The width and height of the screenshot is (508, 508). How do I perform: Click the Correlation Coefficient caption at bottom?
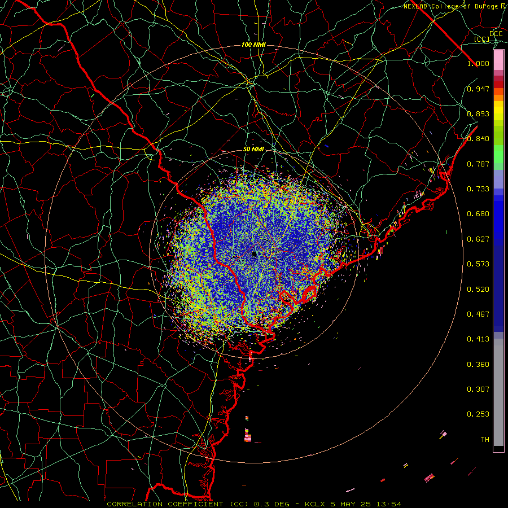[254, 504]
